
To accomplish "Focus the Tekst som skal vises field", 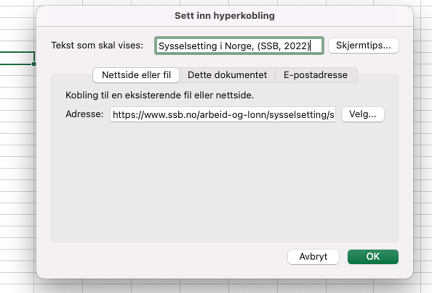I will [239, 46].
